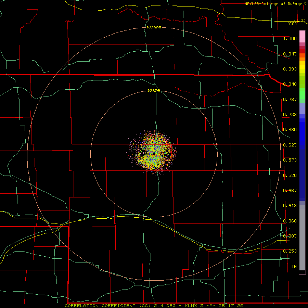Screen dimensions: 308x308
Task: Click the DCC label near top right
Action: [300, 21]
